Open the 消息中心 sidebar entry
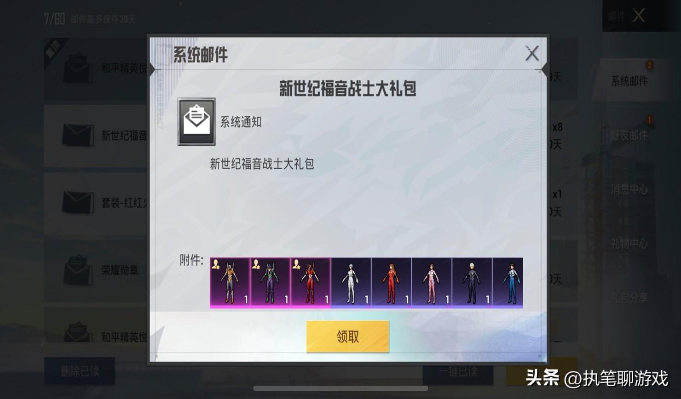681x399 pixels. [629, 189]
